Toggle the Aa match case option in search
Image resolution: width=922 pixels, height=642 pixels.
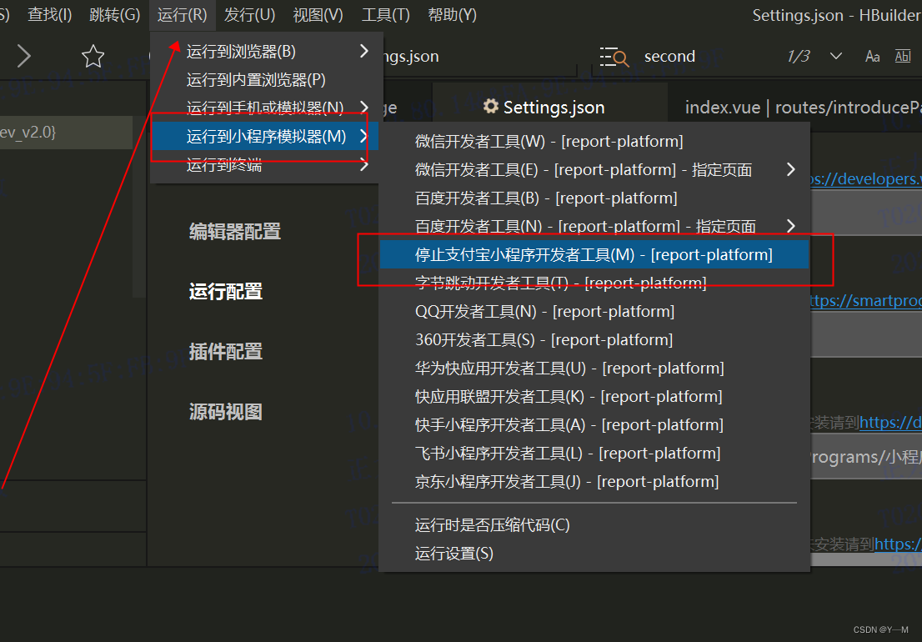tap(872, 56)
